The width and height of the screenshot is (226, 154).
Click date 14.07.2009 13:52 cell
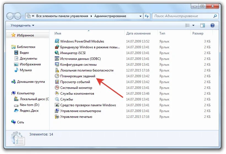(x=138, y=41)
